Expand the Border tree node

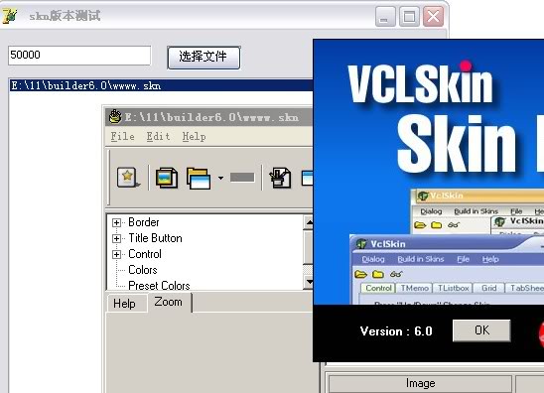pyautogui.click(x=116, y=222)
